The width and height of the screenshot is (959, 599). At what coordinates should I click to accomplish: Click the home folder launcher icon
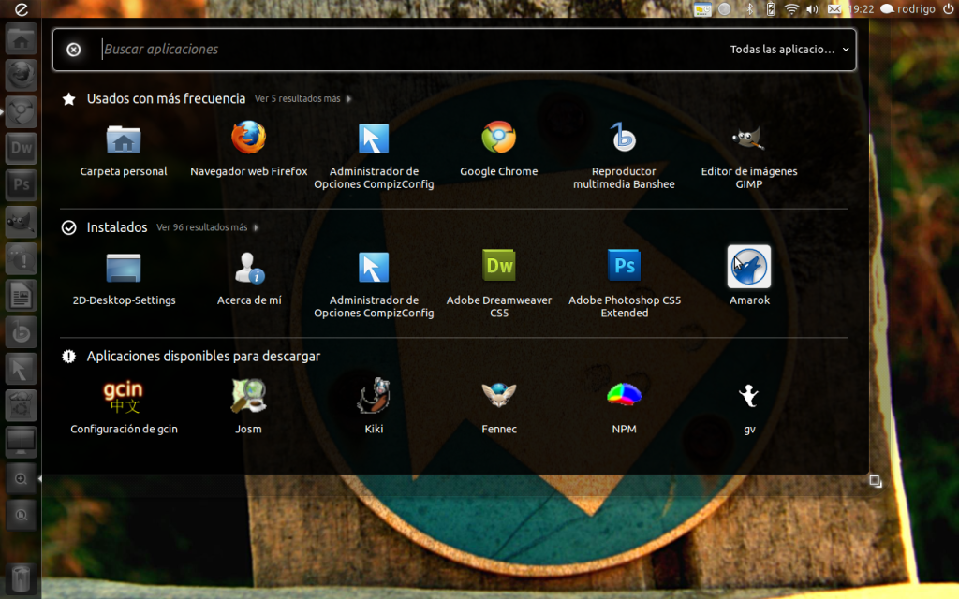(x=22, y=38)
